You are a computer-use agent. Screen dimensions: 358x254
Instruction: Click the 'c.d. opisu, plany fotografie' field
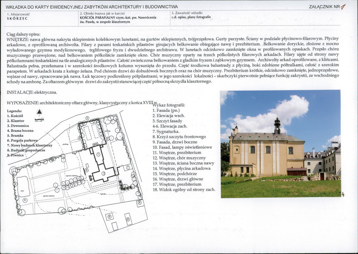point(191,17)
